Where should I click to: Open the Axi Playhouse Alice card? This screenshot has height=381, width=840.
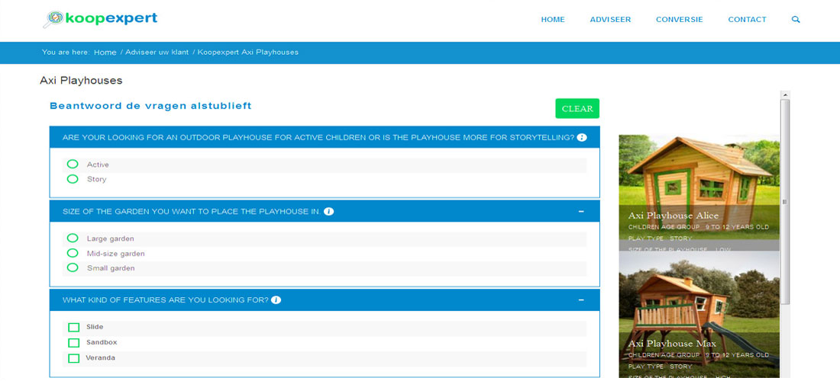click(x=699, y=192)
